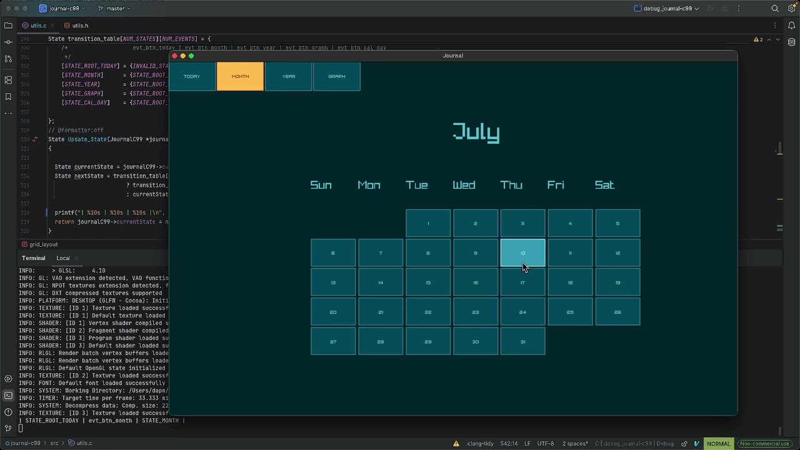The width and height of the screenshot is (800, 450).
Task: Select the Terminal tool window icon in sidebar
Action: click(x=8, y=396)
